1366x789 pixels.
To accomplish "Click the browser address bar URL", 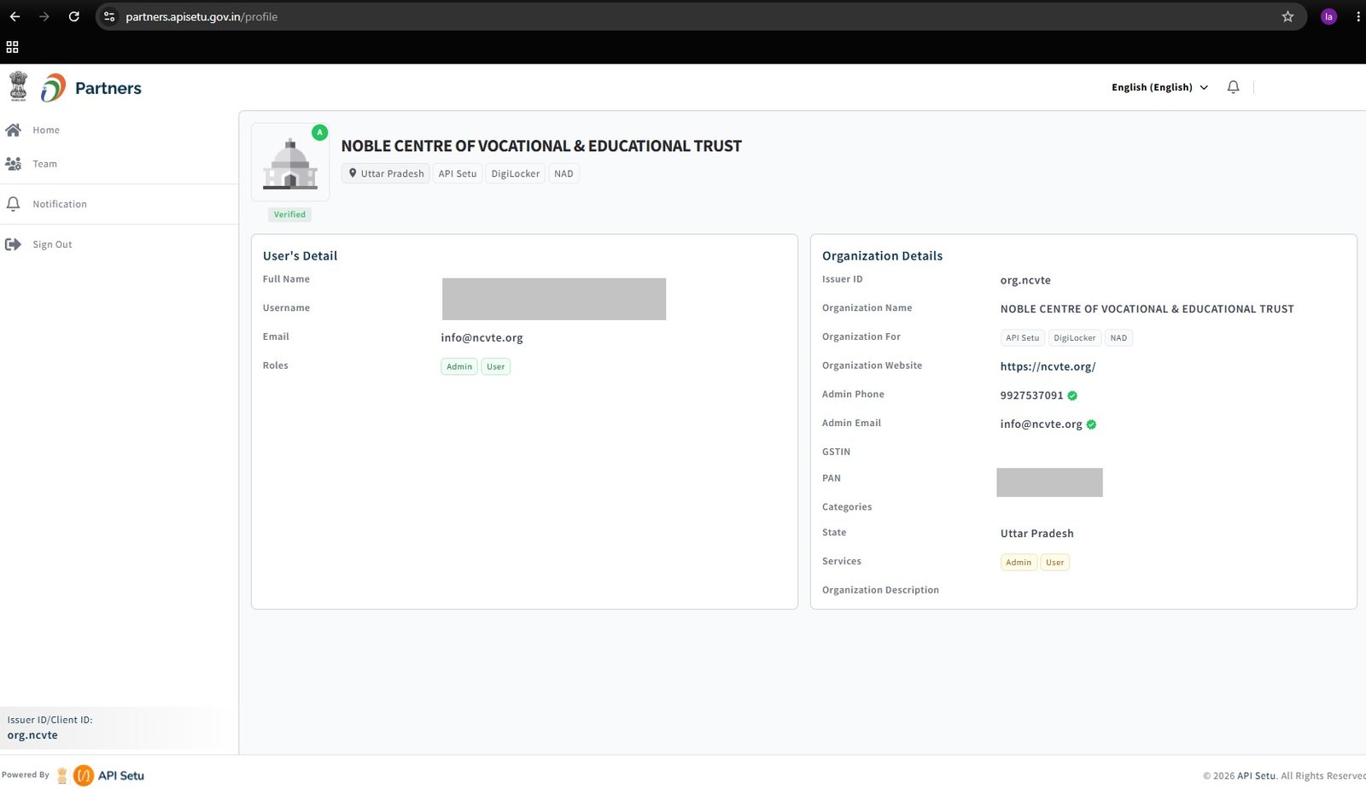I will click(201, 16).
